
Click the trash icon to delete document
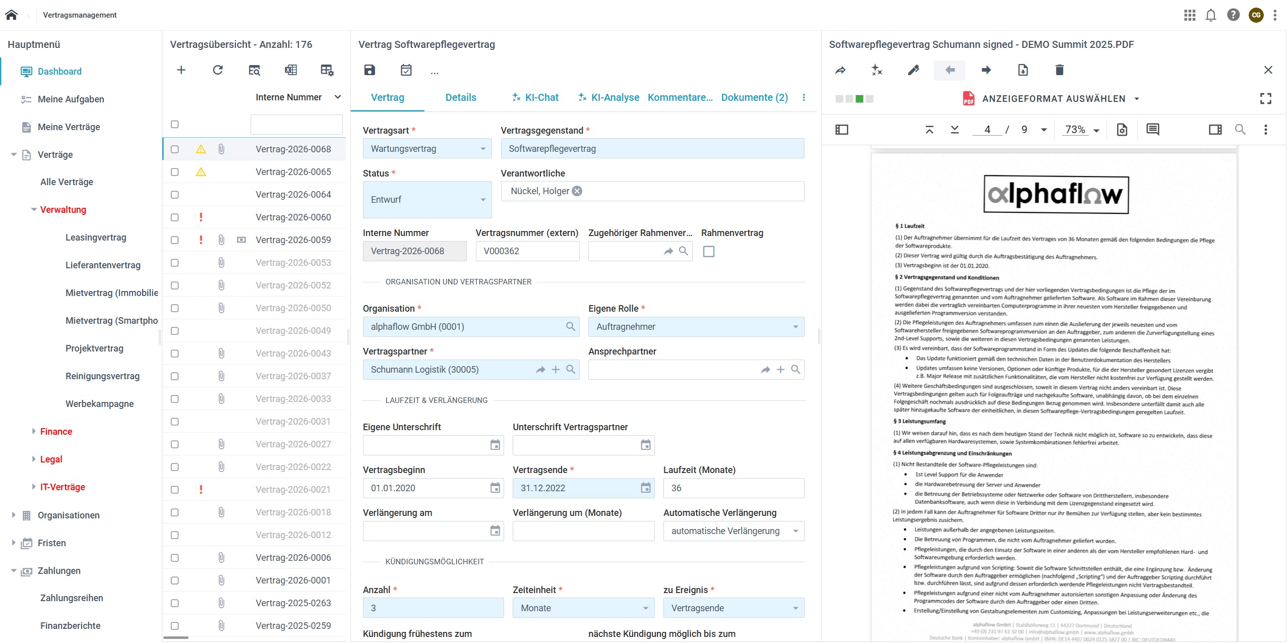1059,70
